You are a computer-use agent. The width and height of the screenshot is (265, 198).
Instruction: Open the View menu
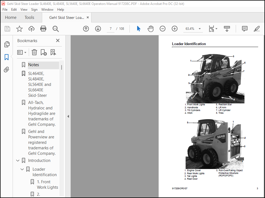pyautogui.click(x=24, y=10)
